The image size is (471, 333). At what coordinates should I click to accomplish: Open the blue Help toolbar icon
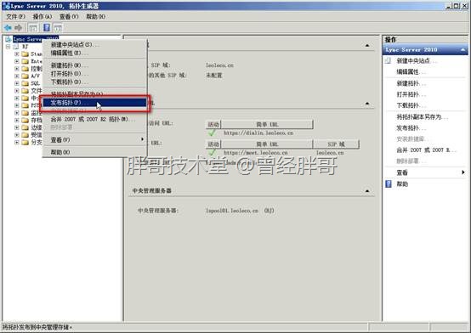click(47, 28)
